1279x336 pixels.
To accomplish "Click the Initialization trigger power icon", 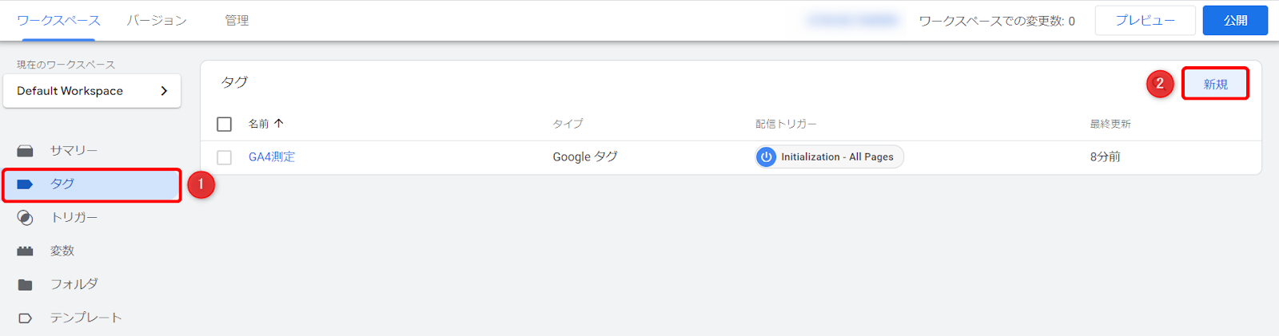I will click(766, 157).
